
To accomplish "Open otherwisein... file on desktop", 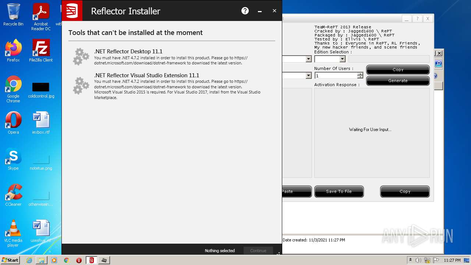I will click(x=41, y=198).
